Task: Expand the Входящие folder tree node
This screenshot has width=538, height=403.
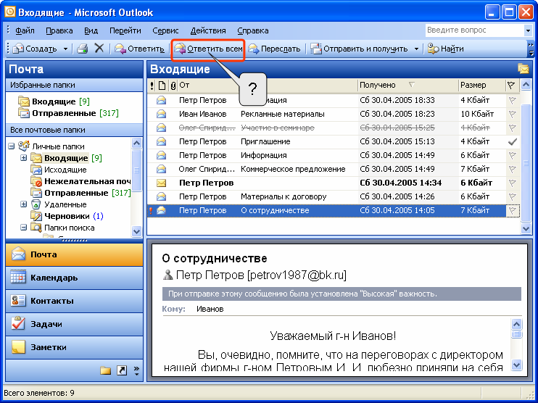Action: [23, 158]
